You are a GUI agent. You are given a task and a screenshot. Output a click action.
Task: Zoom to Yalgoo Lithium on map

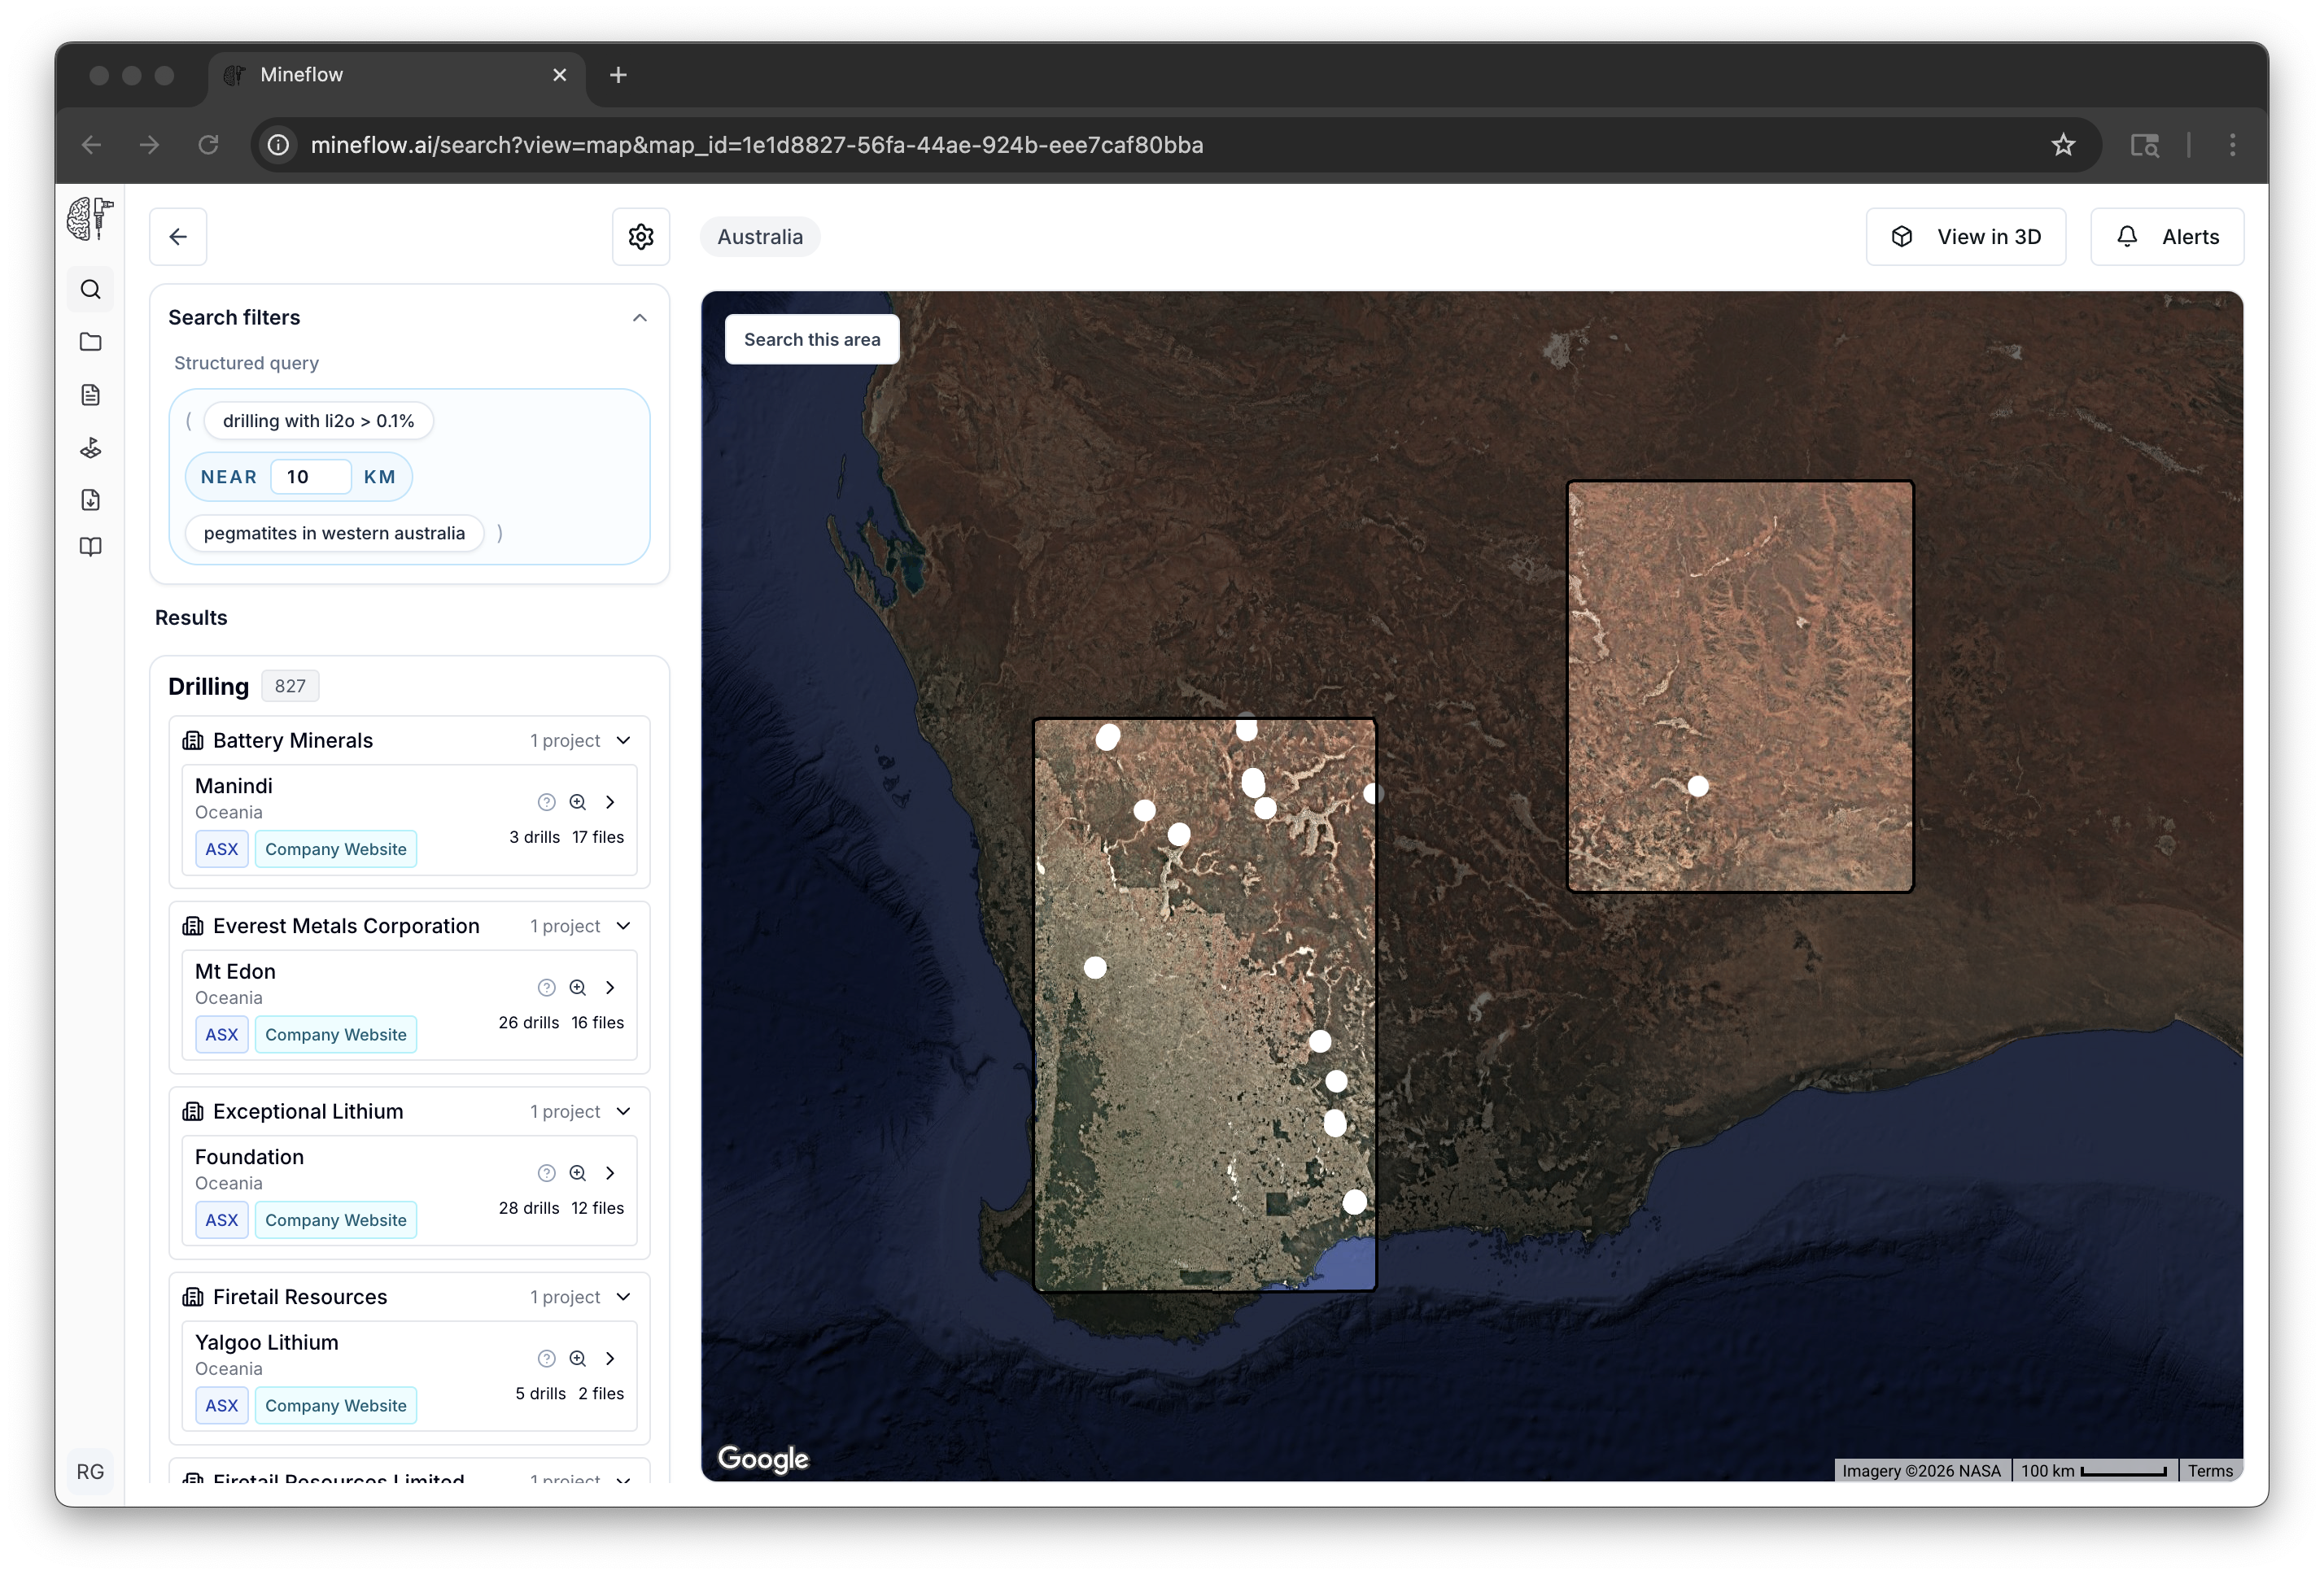578,1358
